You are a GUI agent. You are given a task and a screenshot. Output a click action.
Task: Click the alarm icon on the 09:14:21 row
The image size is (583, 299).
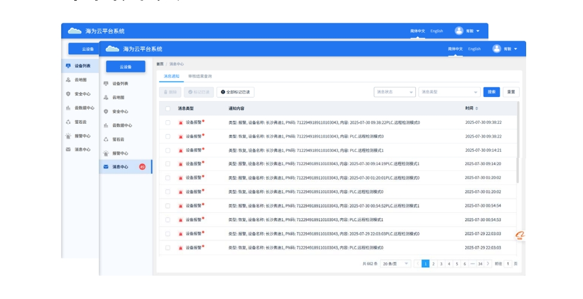tap(181, 151)
